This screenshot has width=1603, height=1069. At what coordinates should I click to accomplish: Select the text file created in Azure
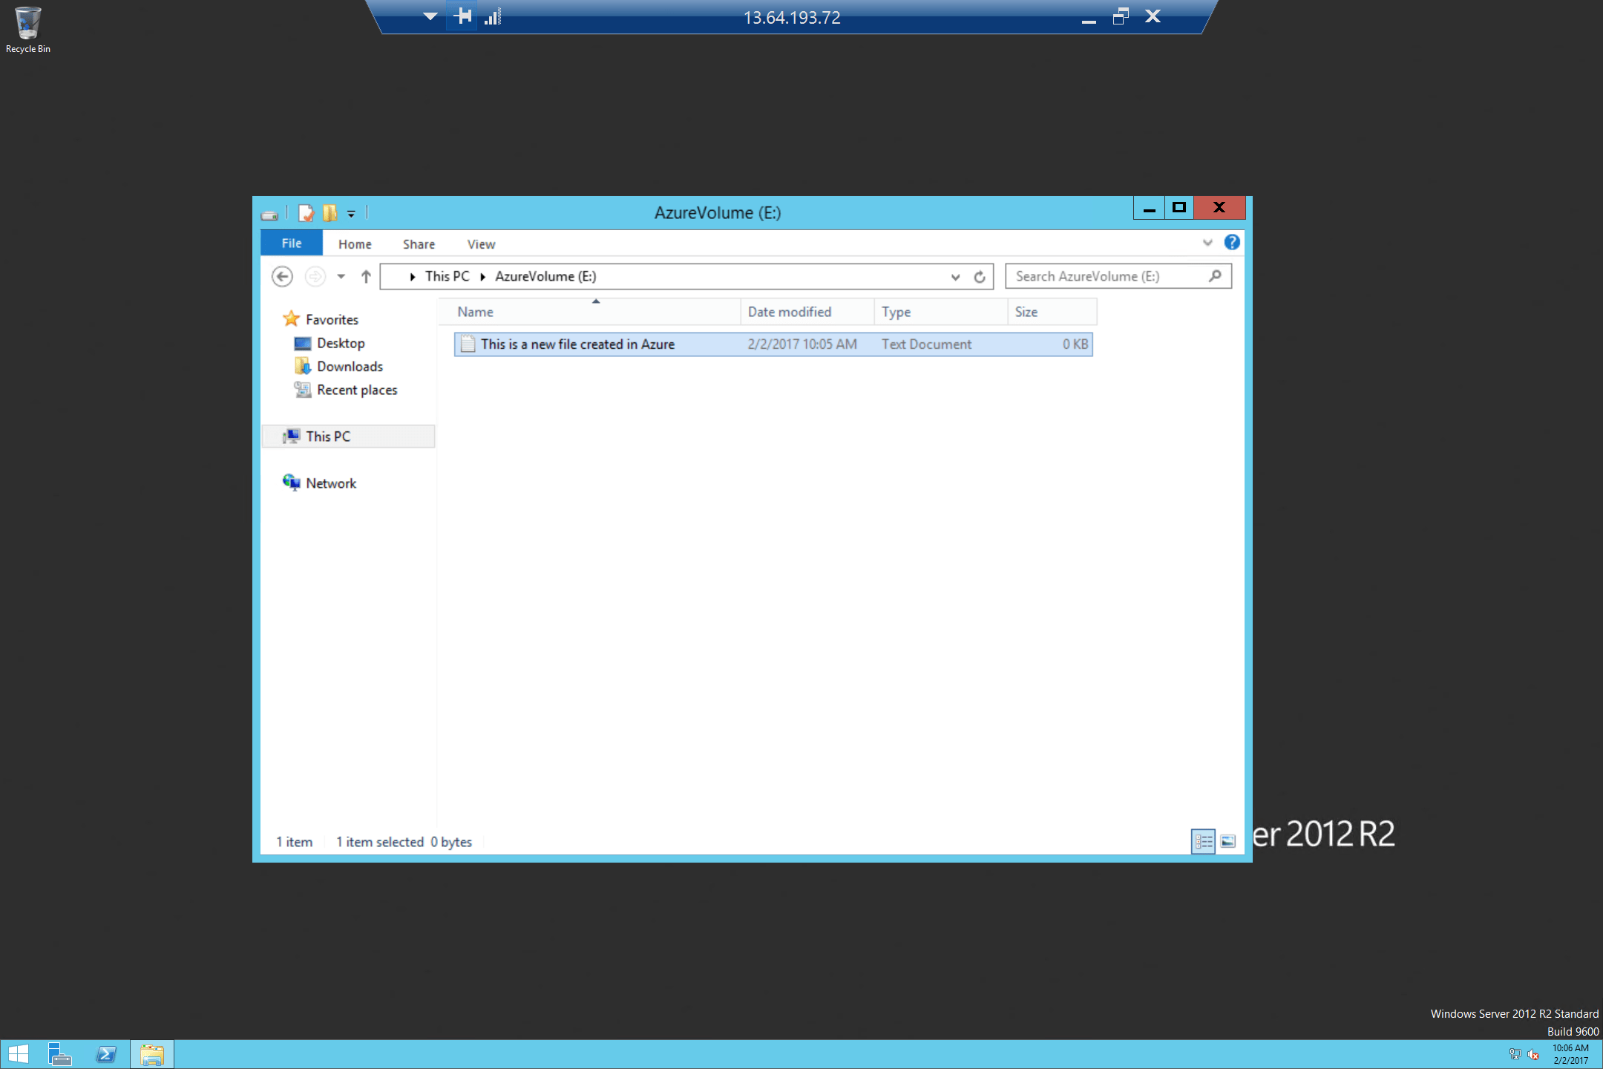(x=577, y=344)
